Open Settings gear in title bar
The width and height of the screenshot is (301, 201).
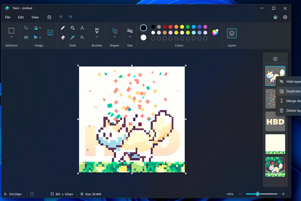pos(285,17)
